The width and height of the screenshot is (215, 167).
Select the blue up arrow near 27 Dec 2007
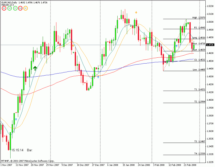pos(98,77)
